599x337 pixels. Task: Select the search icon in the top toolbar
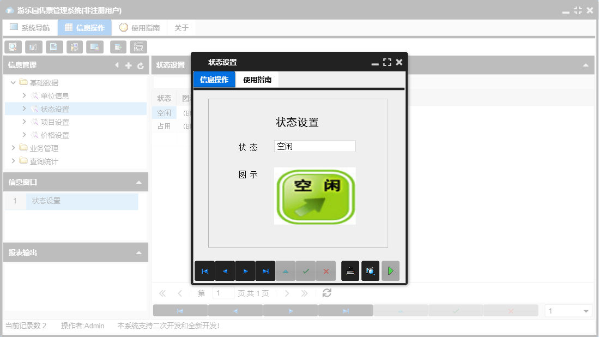[x=13, y=47]
